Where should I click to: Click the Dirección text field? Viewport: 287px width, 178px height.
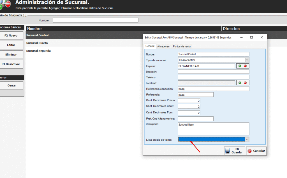coord(213,72)
